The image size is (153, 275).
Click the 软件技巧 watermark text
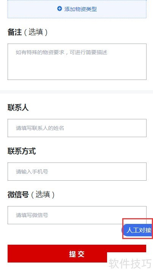130,264
